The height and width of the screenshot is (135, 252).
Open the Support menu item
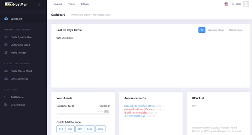pyautogui.click(x=58, y=4)
